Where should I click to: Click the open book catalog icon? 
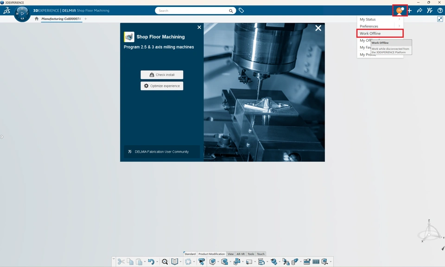tap(175, 261)
